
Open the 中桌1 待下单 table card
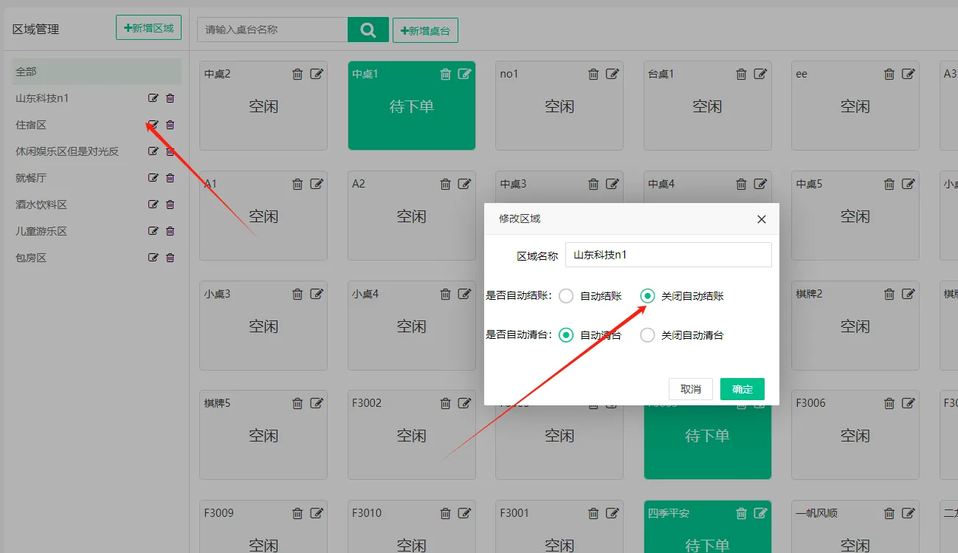pyautogui.click(x=412, y=106)
